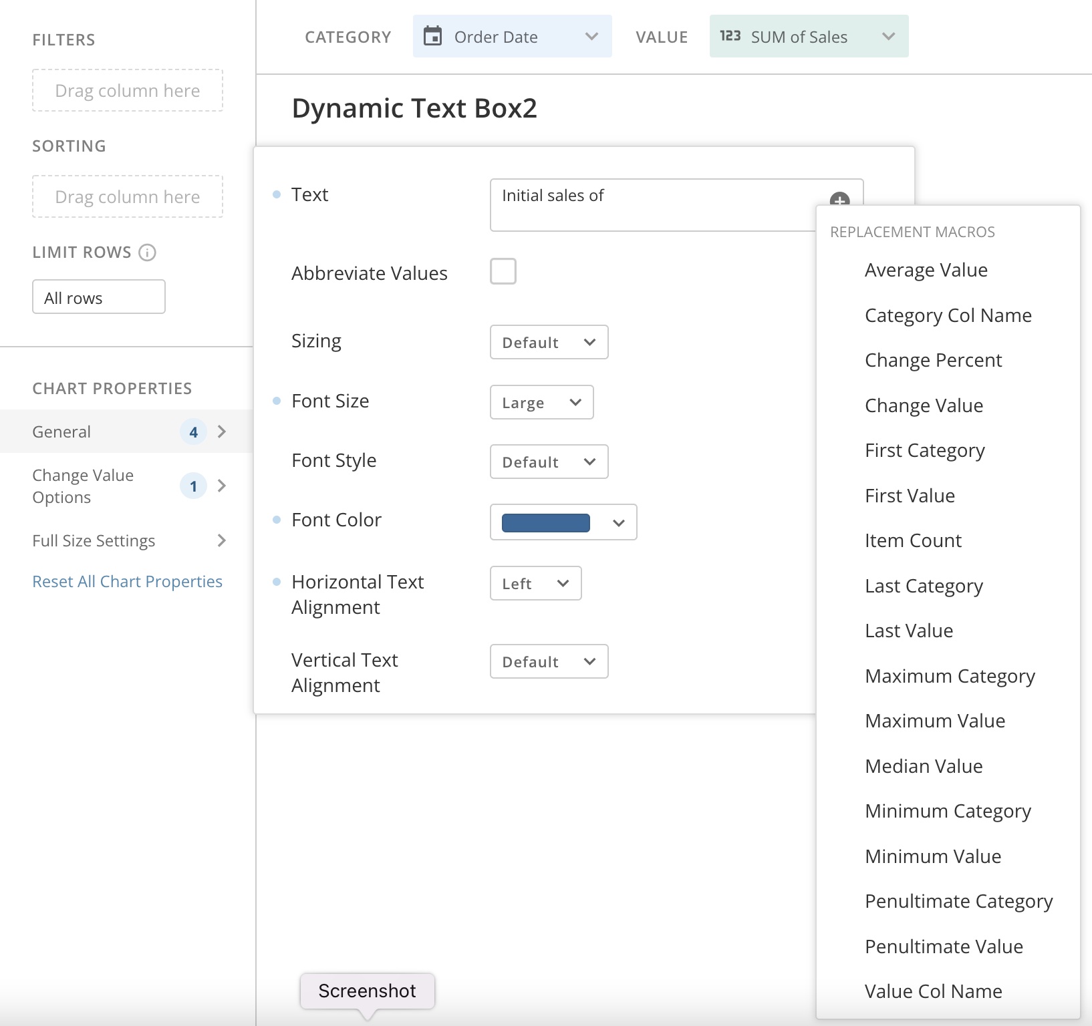The image size is (1092, 1026).
Task: Open the Sizing dropdown
Action: [x=549, y=342]
